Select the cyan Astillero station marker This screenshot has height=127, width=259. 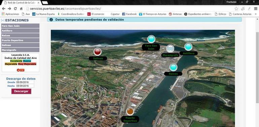pyautogui.click(x=188, y=47)
